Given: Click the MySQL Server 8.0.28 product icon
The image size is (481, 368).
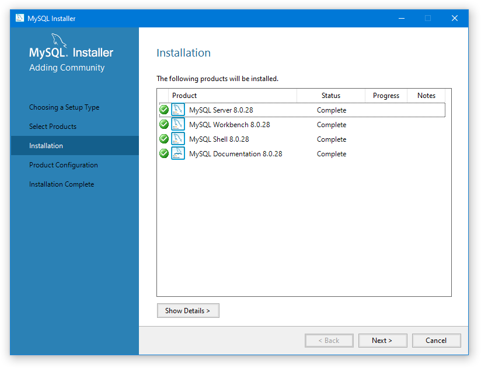Looking at the screenshot, I should click(x=178, y=110).
